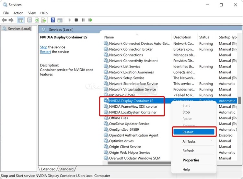Click gear icon beside Origin Client Service
The height and width of the screenshot is (179, 243).
pos(106,147)
